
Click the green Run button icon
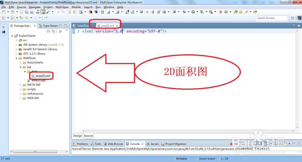pyautogui.click(x=193, y=12)
